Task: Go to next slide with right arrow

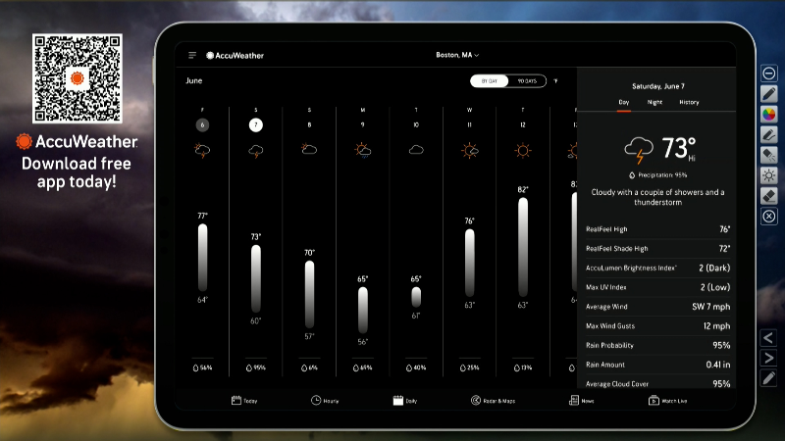Action: [769, 358]
